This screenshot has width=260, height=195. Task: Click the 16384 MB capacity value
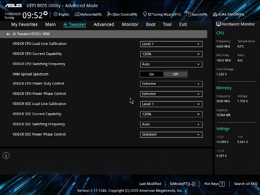click(223, 115)
